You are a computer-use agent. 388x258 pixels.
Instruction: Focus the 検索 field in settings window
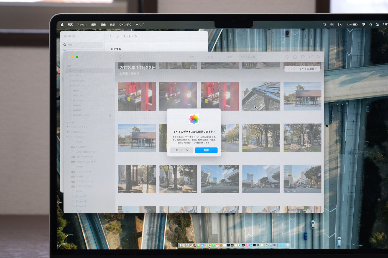click(82, 45)
